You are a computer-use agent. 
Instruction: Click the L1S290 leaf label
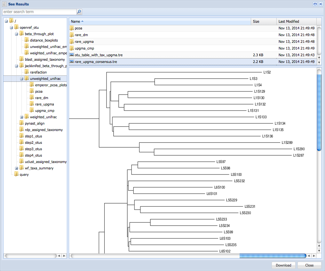click(x=299, y=149)
